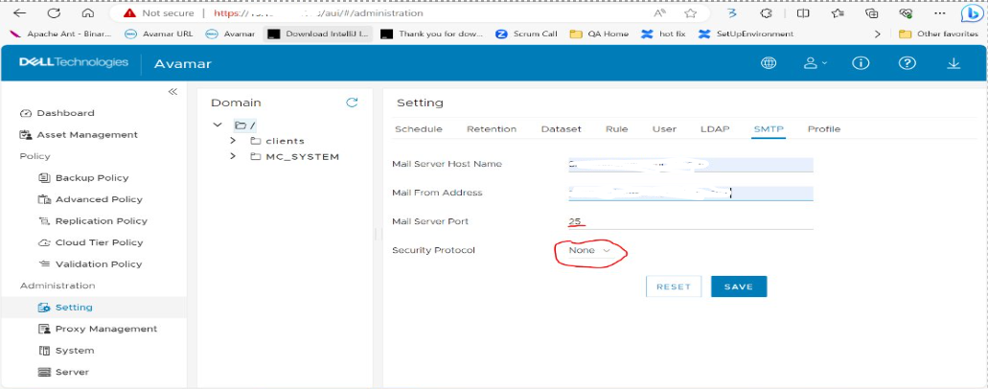Select the root domain folder
Screen dimensions: 988x389
(x=244, y=126)
